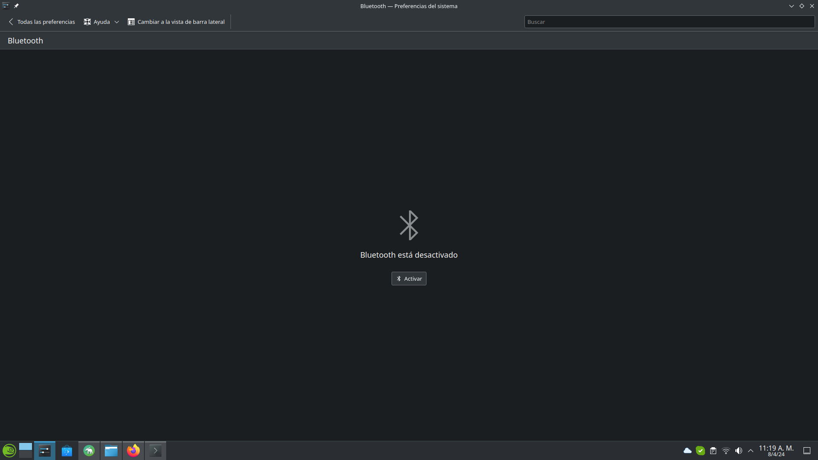
Task: Focus the Buscar search field
Action: tap(669, 22)
